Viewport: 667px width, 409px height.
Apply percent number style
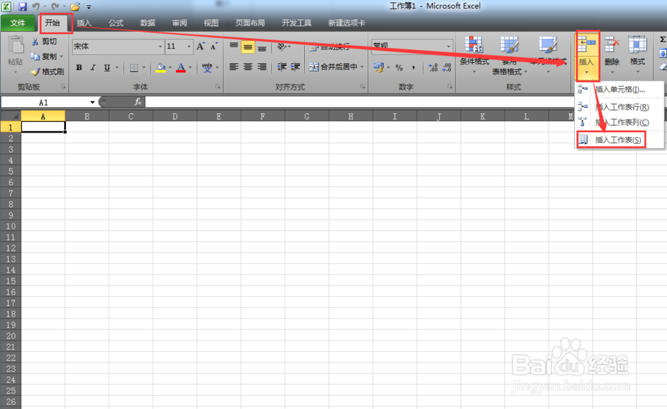[x=398, y=67]
